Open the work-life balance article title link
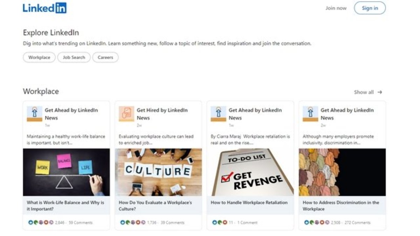The image size is (420, 236). [x=65, y=206]
